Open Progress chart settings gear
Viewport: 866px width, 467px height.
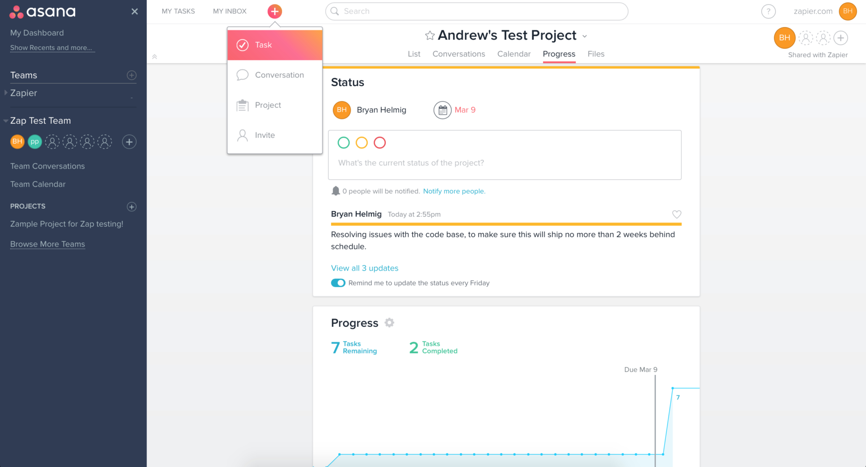click(x=389, y=323)
